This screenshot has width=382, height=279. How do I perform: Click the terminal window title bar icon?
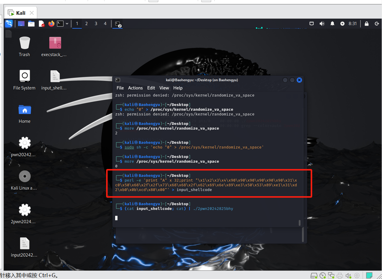click(118, 80)
